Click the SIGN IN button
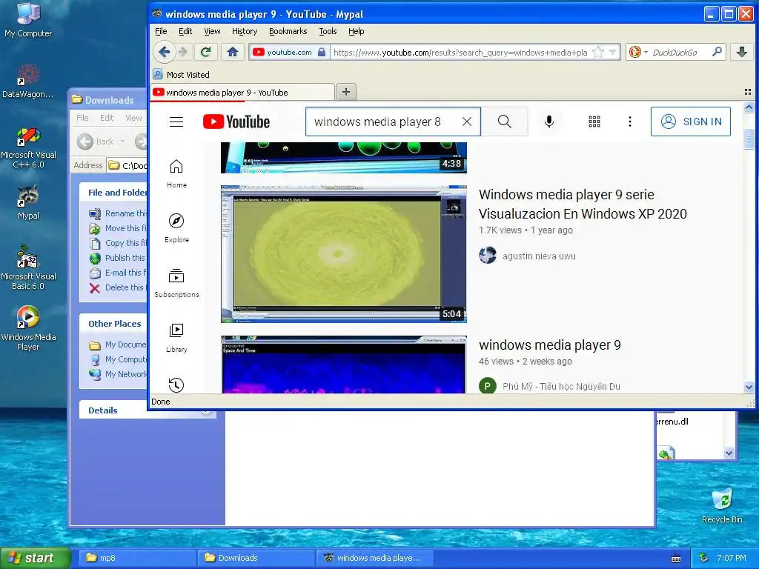 pyautogui.click(x=690, y=122)
